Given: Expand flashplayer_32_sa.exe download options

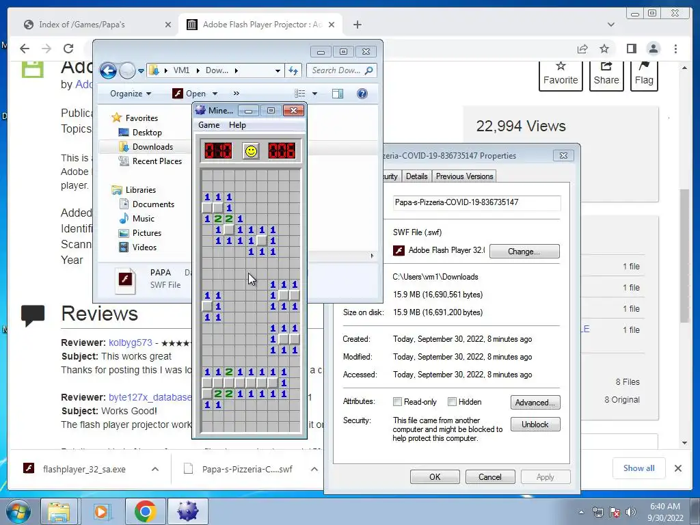Looking at the screenshot, I should [x=155, y=469].
